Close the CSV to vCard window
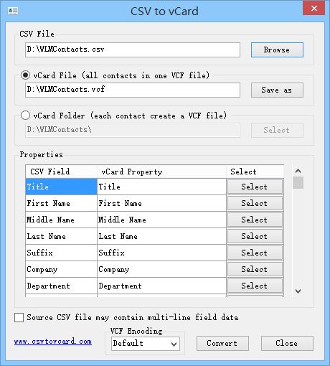330x366 pixels. click(x=313, y=9)
